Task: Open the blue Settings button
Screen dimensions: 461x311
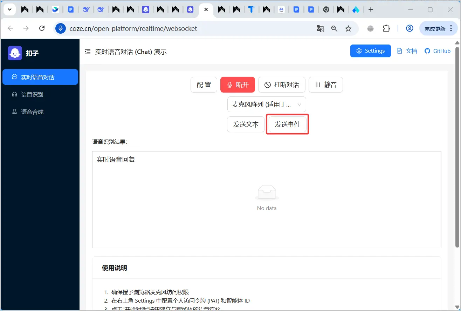Action: tap(370, 51)
